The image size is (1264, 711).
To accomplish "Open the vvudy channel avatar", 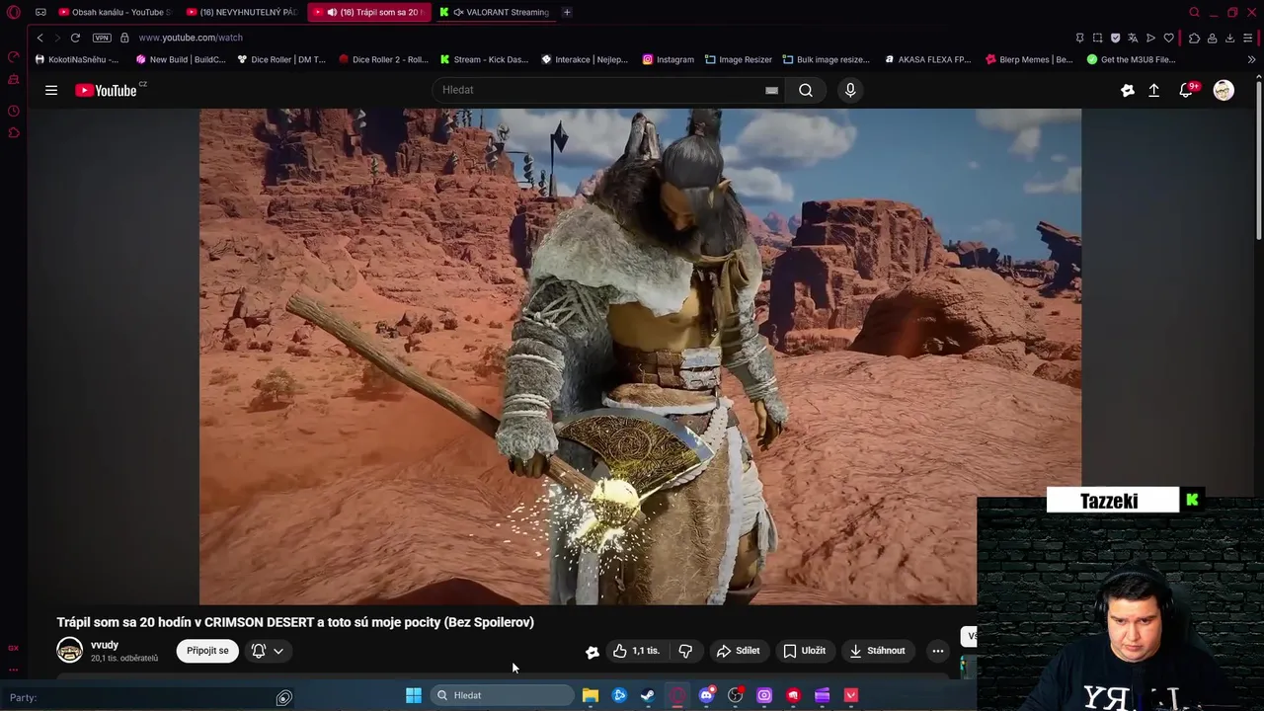I will (x=69, y=650).
